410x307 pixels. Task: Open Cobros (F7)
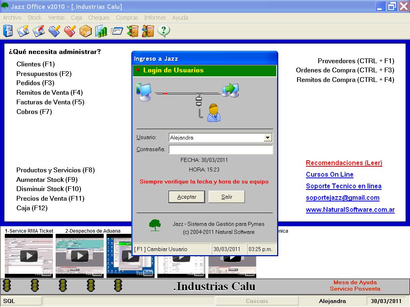pyautogui.click(x=34, y=112)
